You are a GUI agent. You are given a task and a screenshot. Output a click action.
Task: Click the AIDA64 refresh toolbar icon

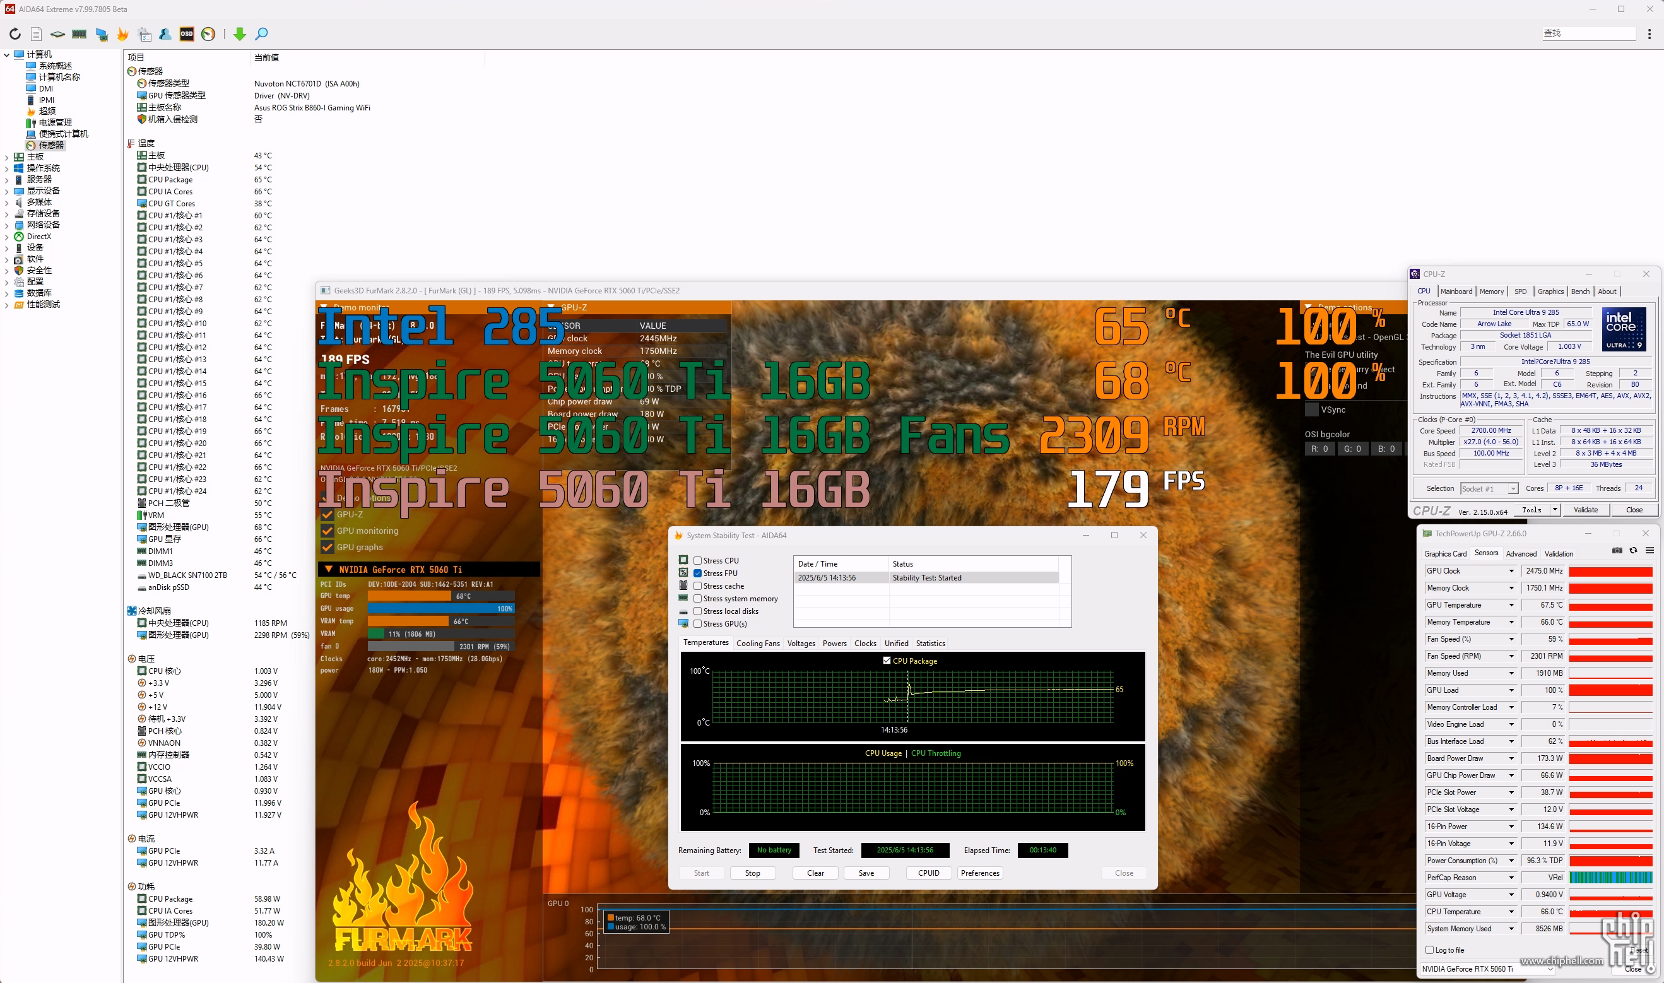click(15, 34)
